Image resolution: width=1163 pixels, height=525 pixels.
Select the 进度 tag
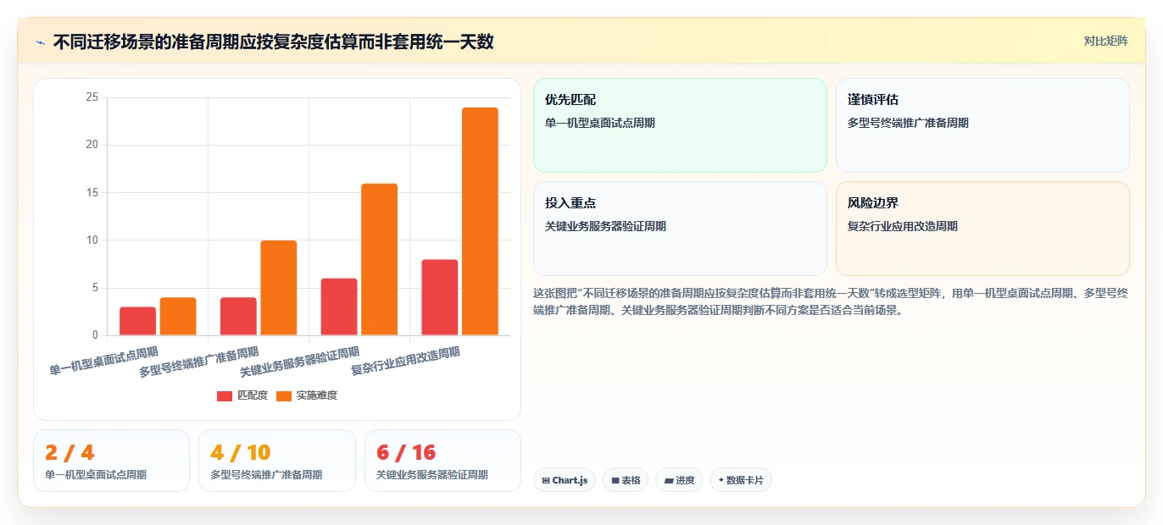(x=679, y=480)
